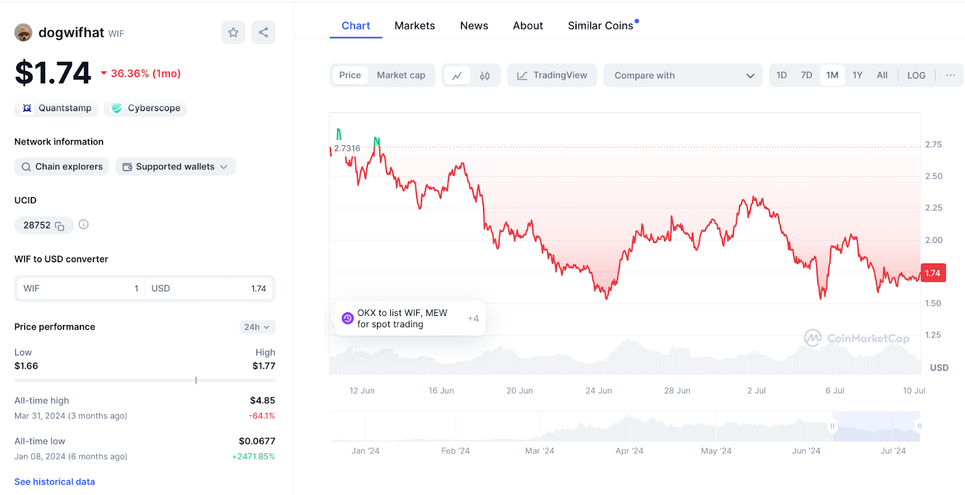Click the right handle of range selector
The image size is (965, 495).
pyautogui.click(x=920, y=426)
